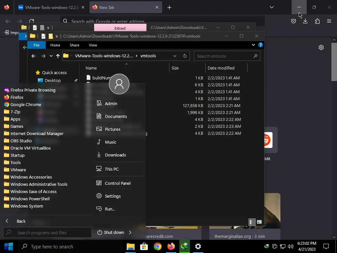The height and width of the screenshot is (253, 337).
Task: Open Microsoft Store from taskbar
Action: pos(144,246)
